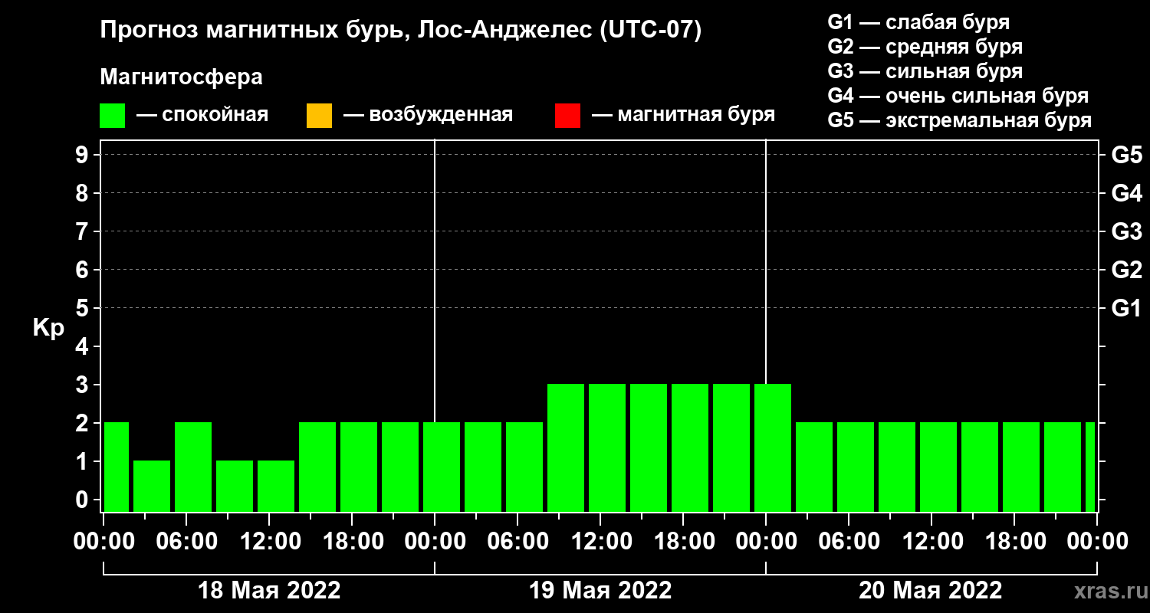Click the Kp 2 bar around 06:00 on 18 Мая
This screenshot has width=1150, height=613.
(193, 467)
